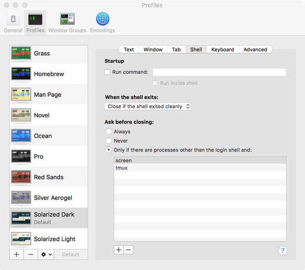305x270 pixels.
Task: Switch to the Text tab
Action: coord(129,50)
